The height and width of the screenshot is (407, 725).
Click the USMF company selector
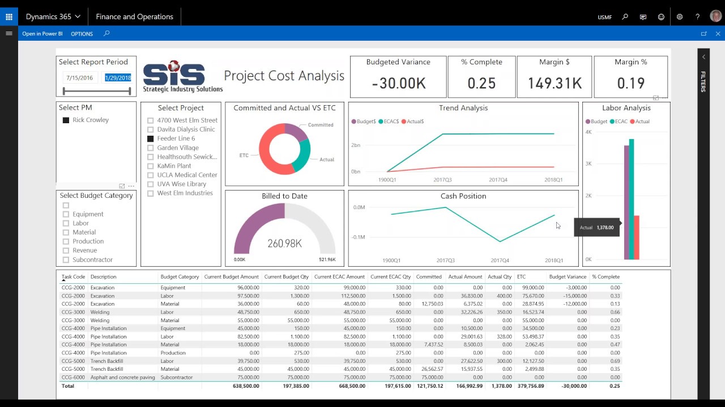pyautogui.click(x=604, y=17)
